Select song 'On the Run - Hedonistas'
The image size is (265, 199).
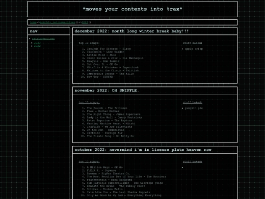point(106,130)
